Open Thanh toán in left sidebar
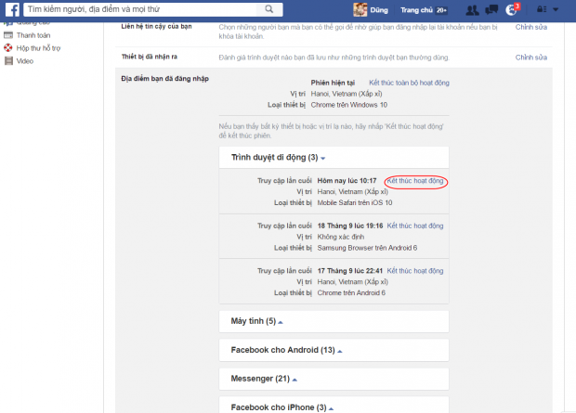 pos(33,34)
